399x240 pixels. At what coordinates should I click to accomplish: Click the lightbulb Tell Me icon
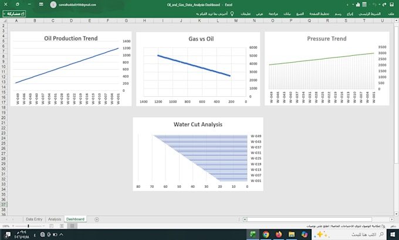(x=232, y=13)
